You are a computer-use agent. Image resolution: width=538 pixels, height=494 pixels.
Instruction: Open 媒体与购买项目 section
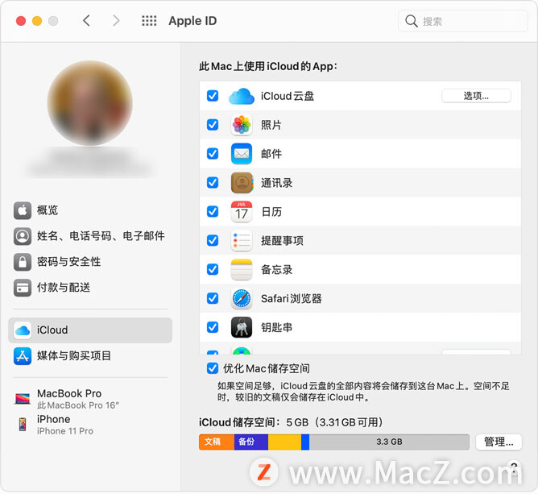[90, 356]
